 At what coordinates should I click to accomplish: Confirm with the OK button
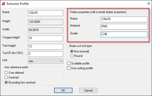click(x=63, y=90)
